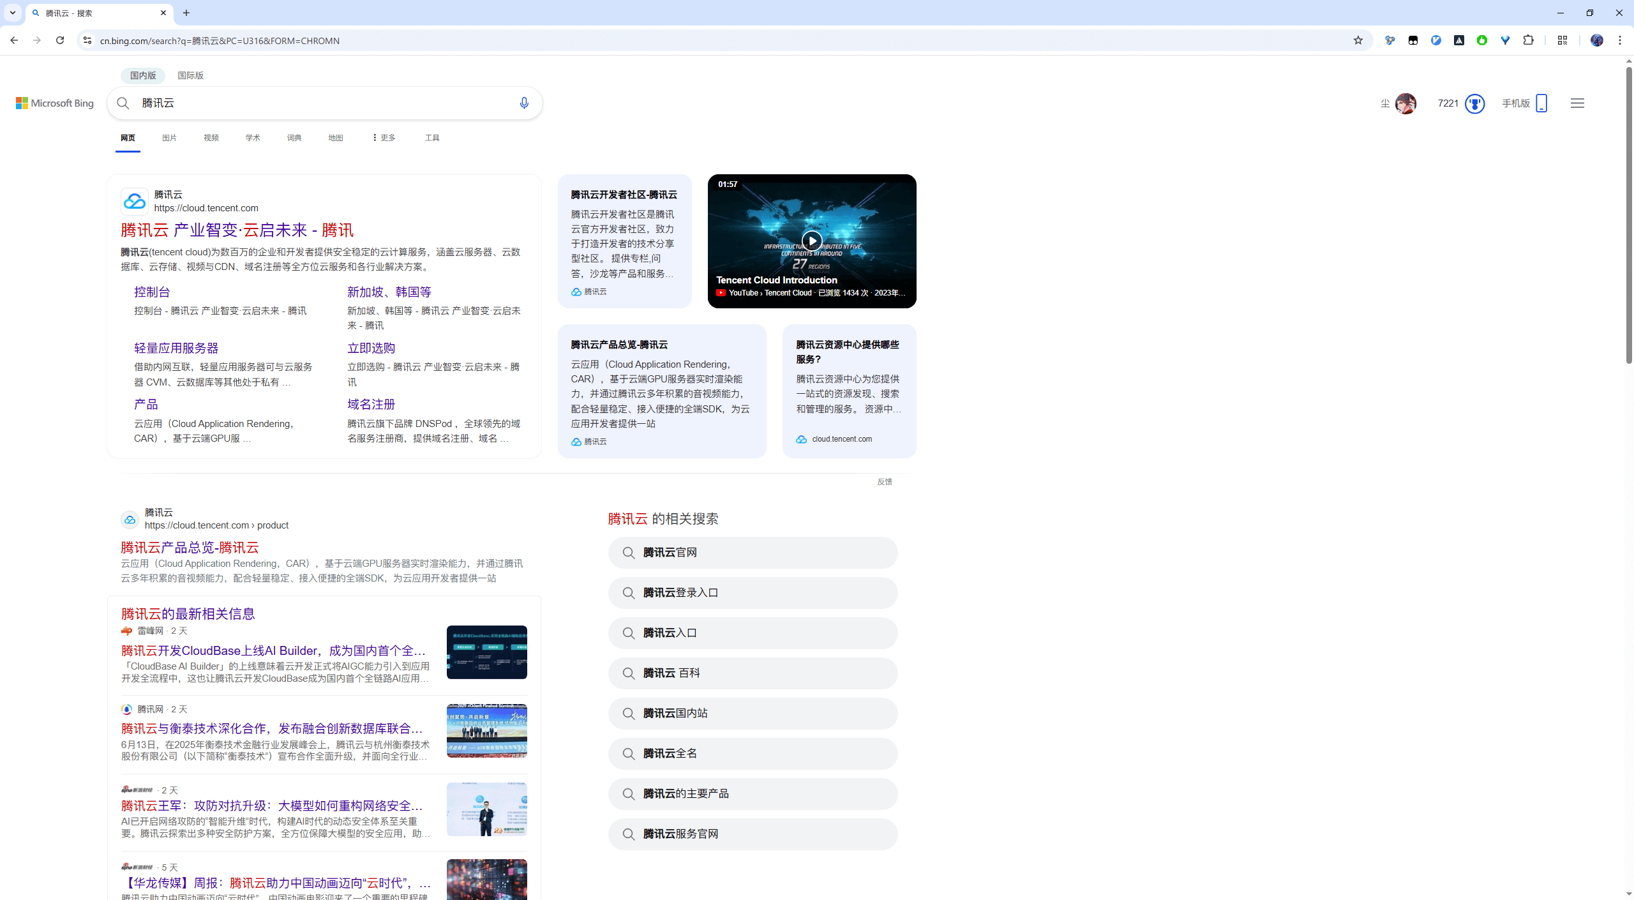Click the green circle extension icon
The height and width of the screenshot is (900, 1634).
[x=1482, y=40]
